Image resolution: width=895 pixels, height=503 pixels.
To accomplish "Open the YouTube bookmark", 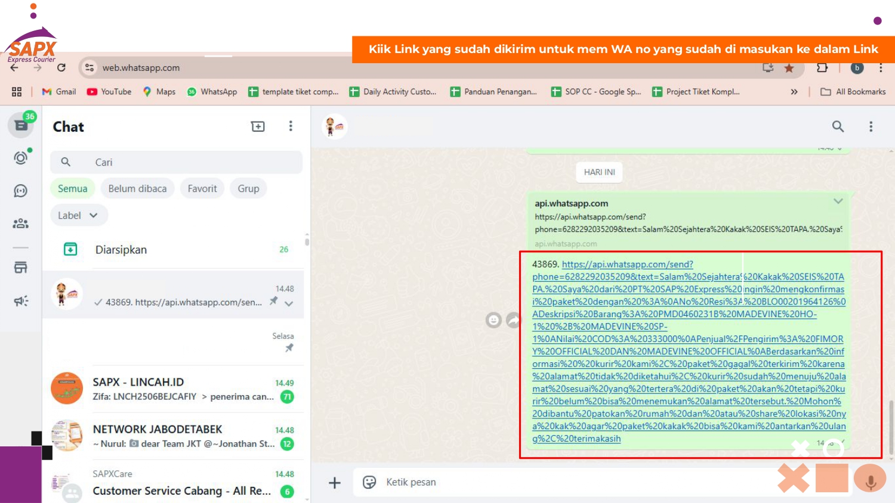I will pos(109,92).
